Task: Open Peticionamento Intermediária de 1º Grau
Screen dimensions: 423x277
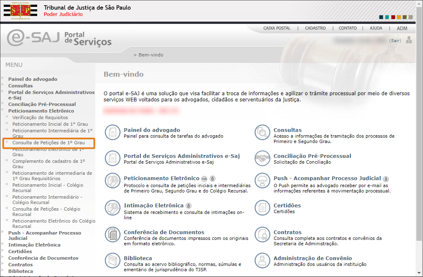Action: (52, 133)
